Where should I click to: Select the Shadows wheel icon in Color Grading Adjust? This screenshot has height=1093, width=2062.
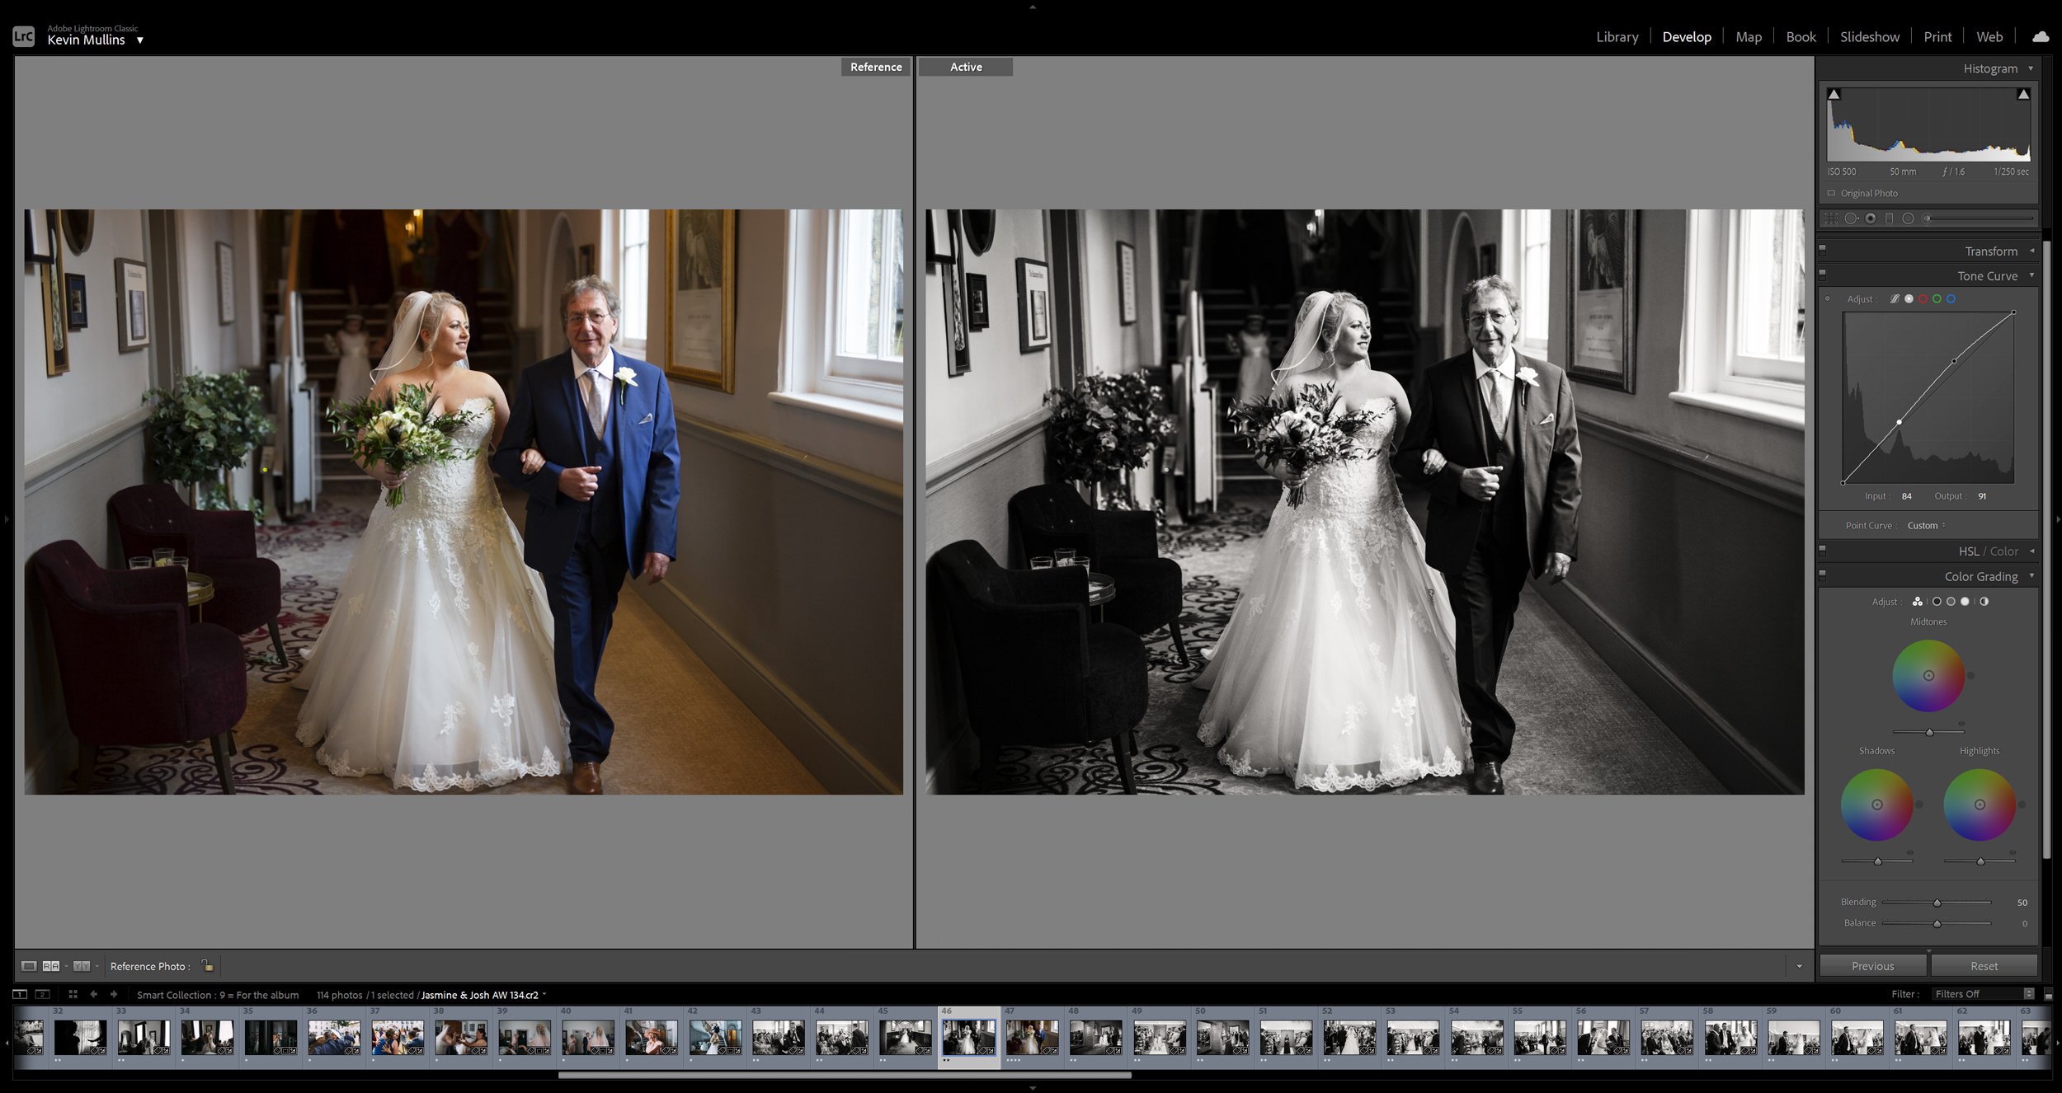coord(1936,602)
